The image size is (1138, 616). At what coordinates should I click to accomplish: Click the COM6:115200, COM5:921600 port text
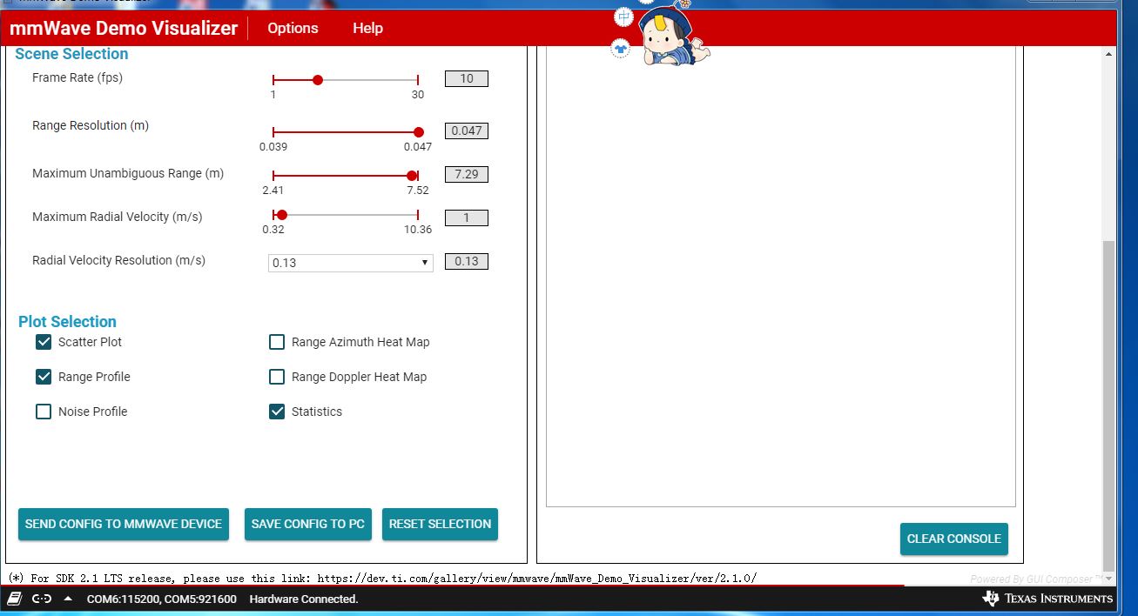pos(162,599)
